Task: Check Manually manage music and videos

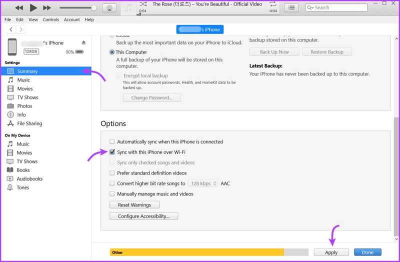Action: tap(112, 194)
